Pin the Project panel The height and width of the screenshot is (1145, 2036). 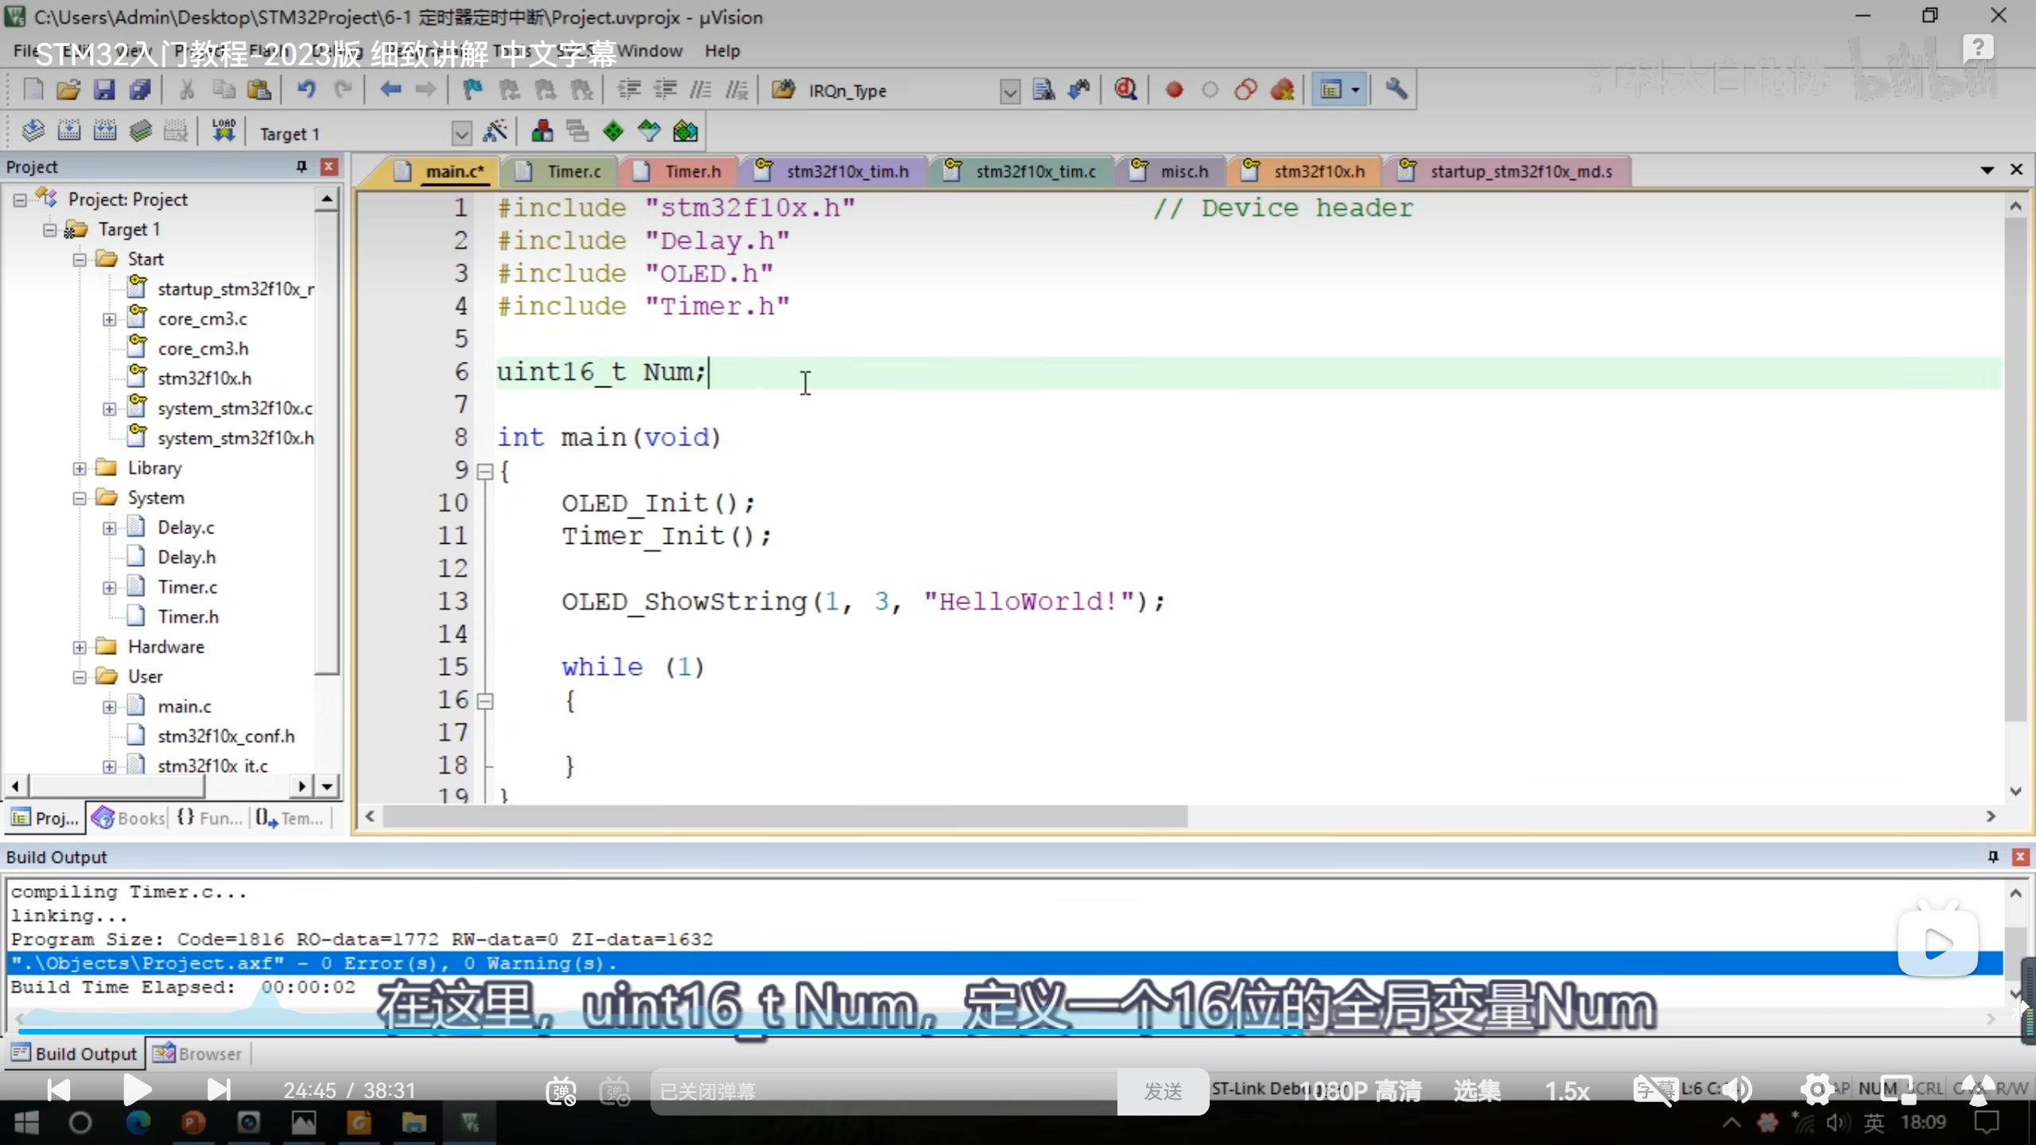pyautogui.click(x=301, y=166)
